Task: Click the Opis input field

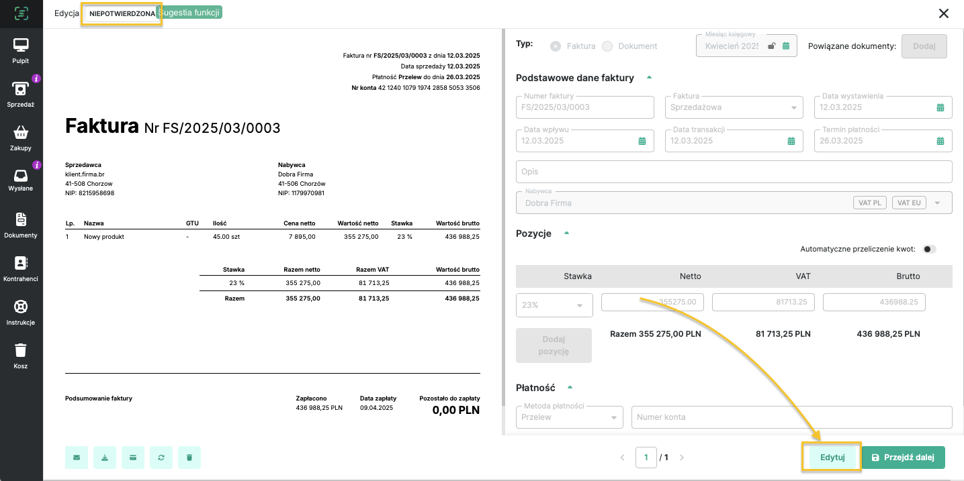Action: click(x=734, y=172)
